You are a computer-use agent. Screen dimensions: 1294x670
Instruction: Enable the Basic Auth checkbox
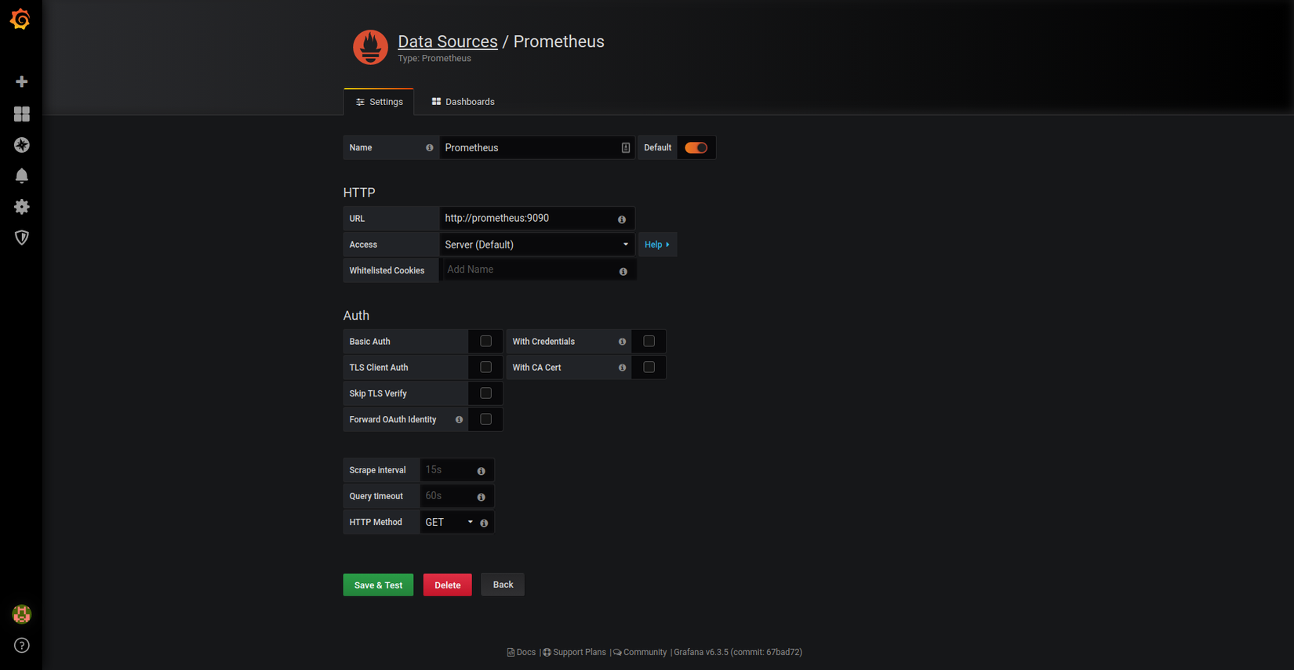pos(485,342)
